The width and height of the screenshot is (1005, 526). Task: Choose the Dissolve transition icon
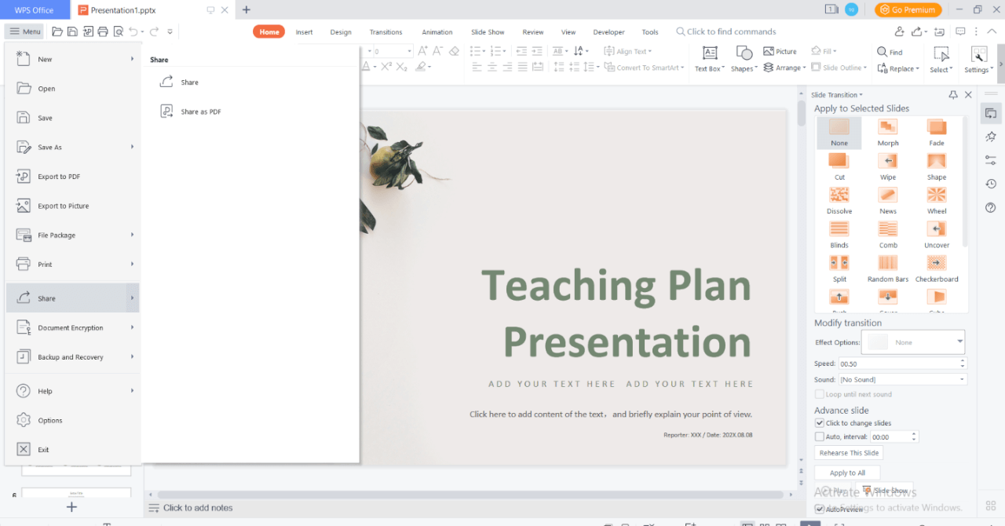[x=839, y=195]
